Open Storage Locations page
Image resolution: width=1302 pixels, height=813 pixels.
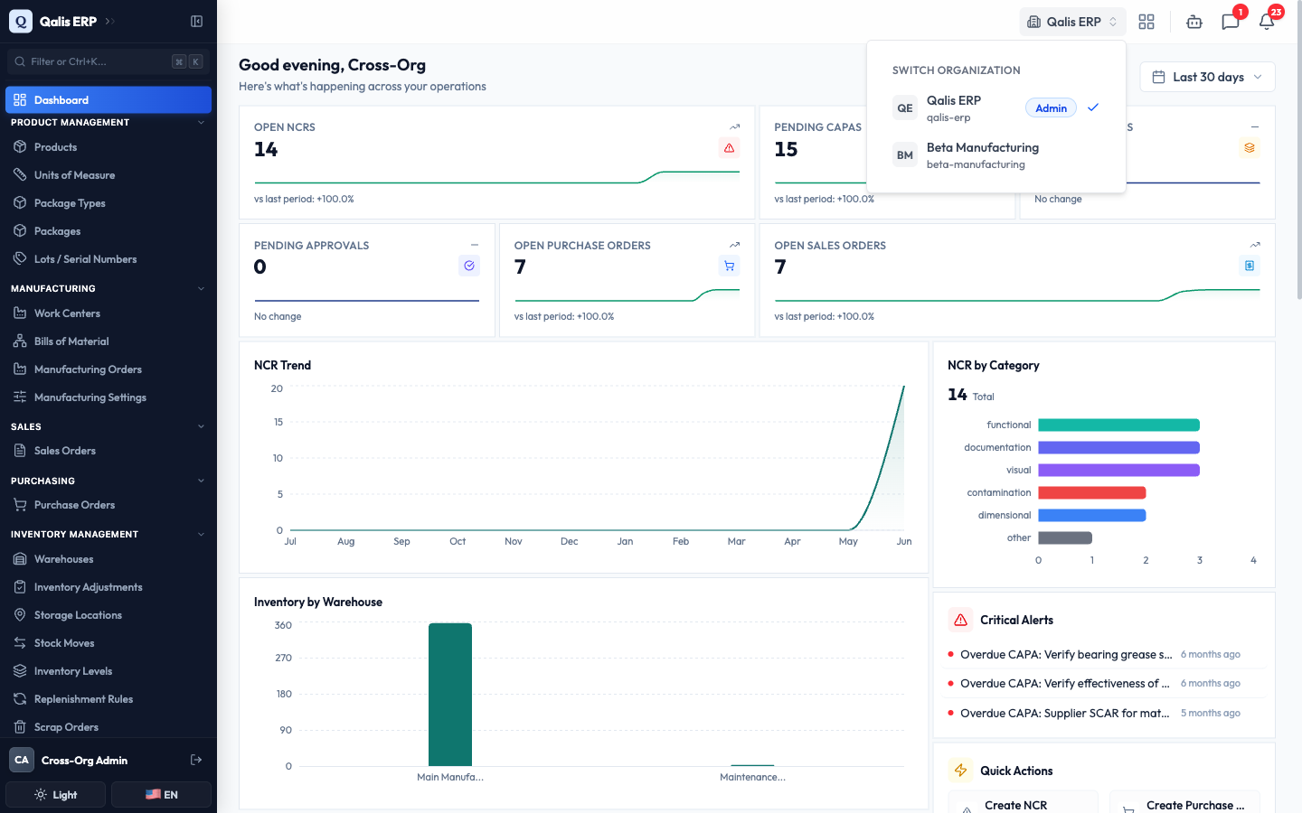[108, 615]
